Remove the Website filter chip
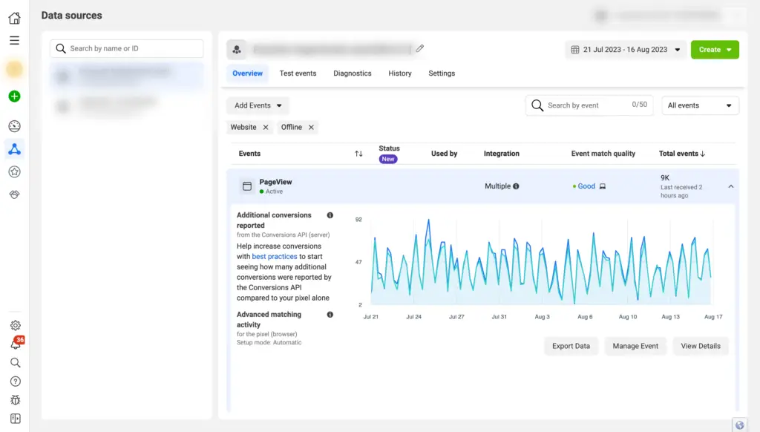760x432 pixels. 266,128
